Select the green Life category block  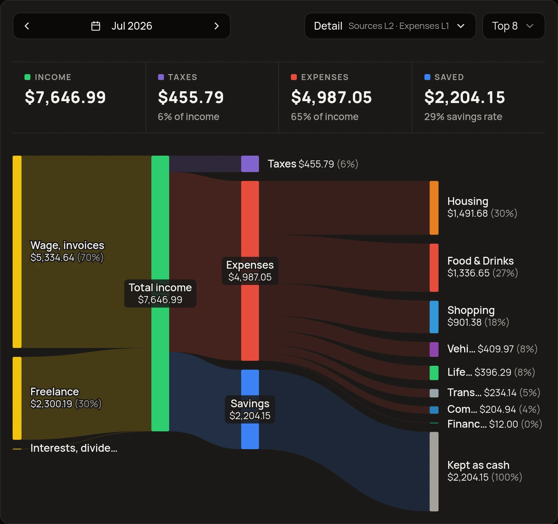pyautogui.click(x=434, y=373)
